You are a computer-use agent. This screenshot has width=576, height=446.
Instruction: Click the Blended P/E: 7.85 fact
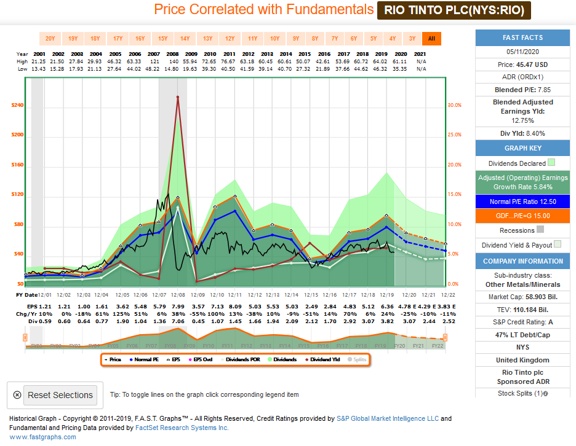pyautogui.click(x=522, y=90)
